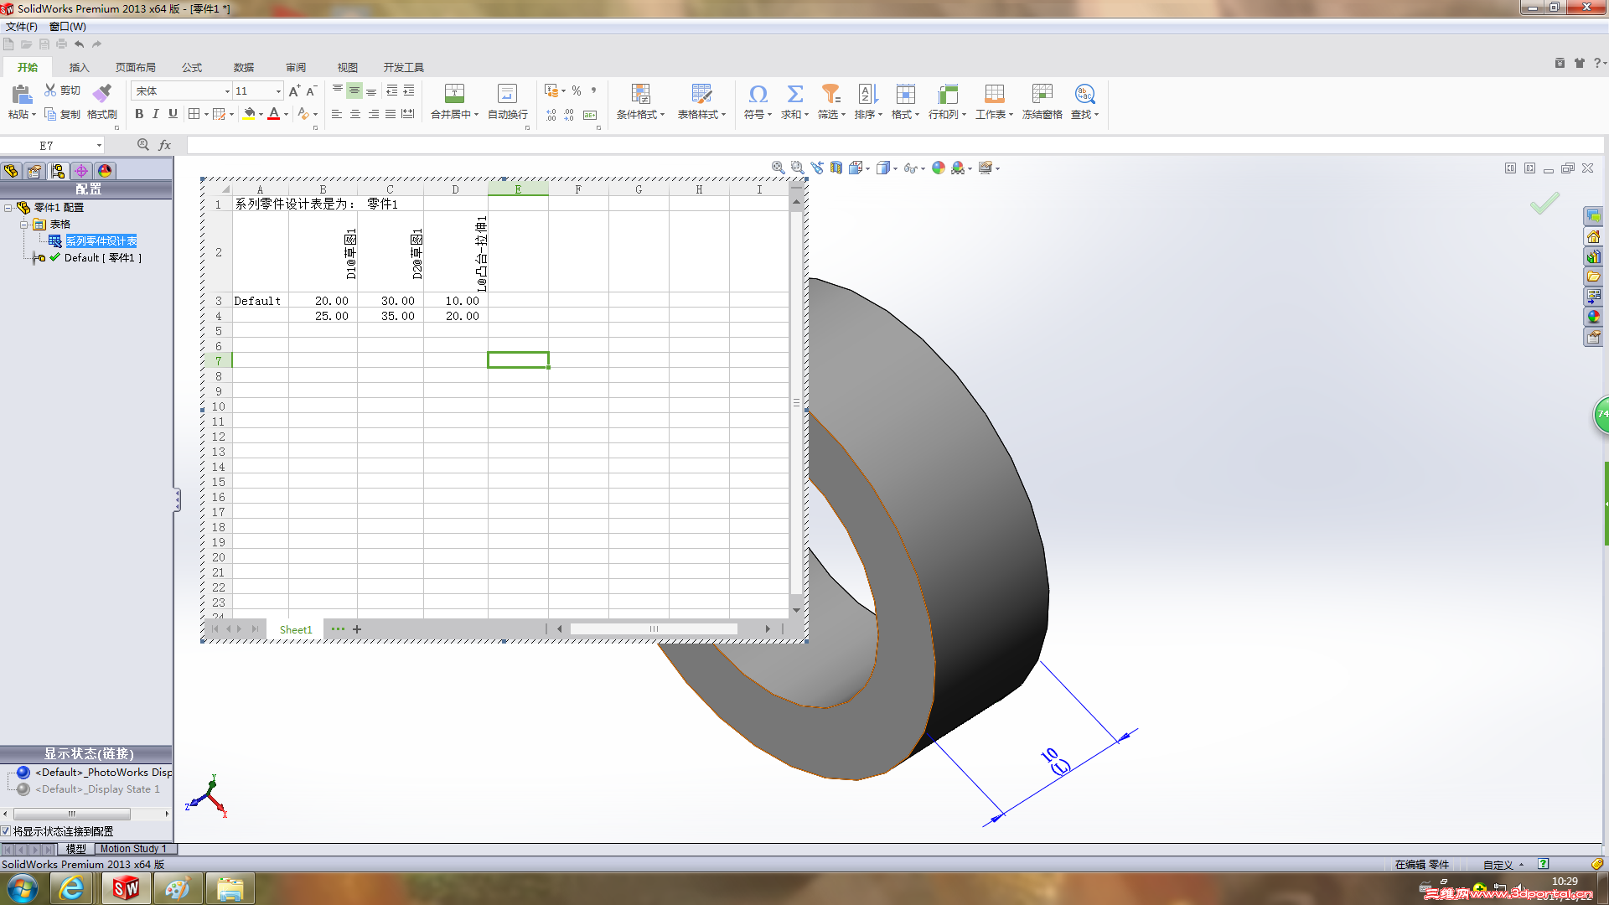Click the name box showing E7
Viewport: 1609px width, 905px height.
47,145
